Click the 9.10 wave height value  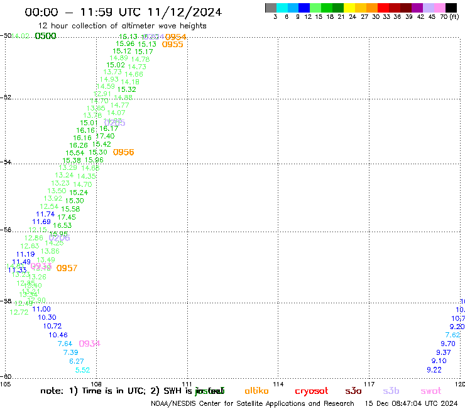pyautogui.click(x=439, y=361)
